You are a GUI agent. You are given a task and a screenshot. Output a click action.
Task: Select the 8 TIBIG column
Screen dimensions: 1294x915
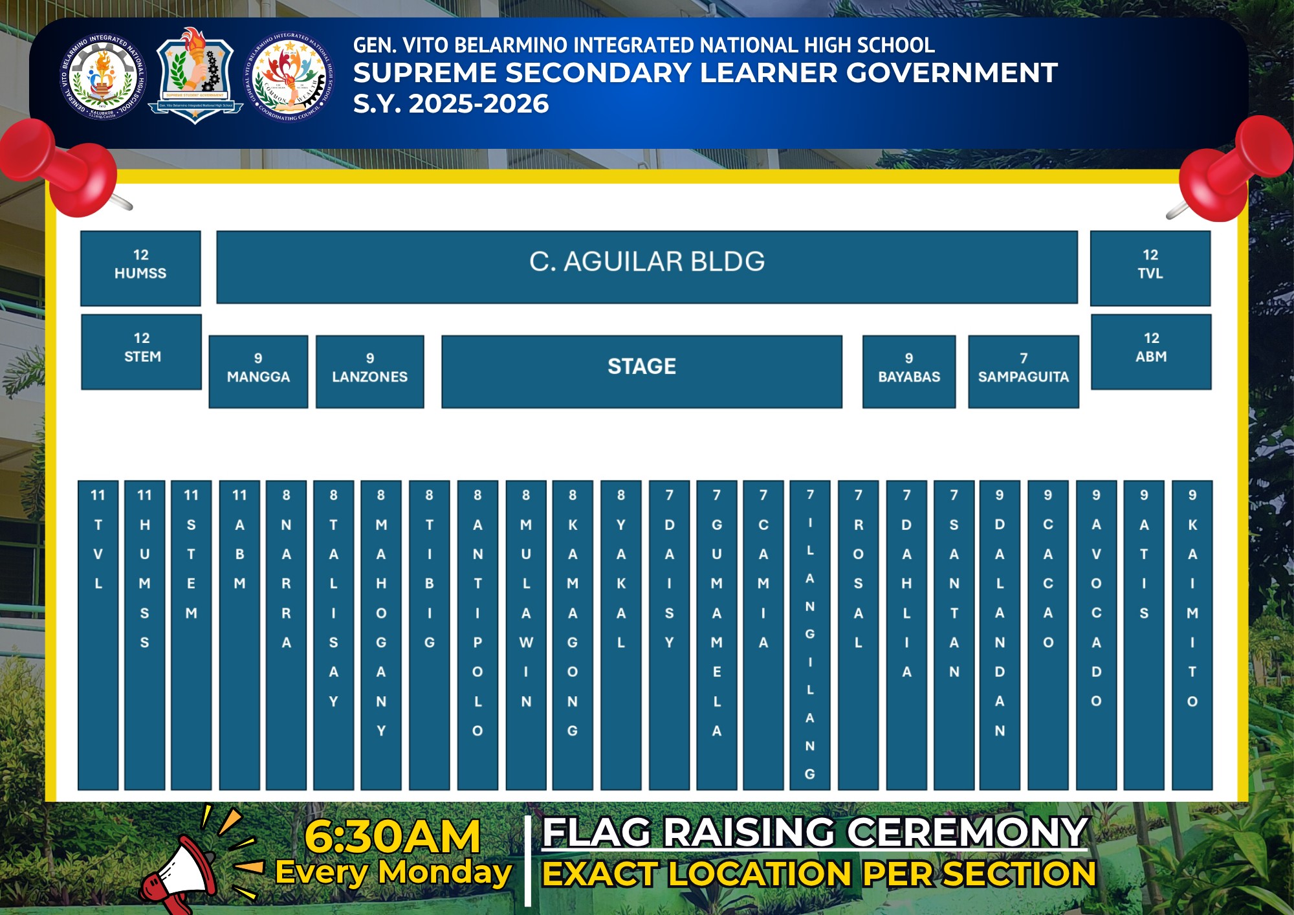point(430,635)
